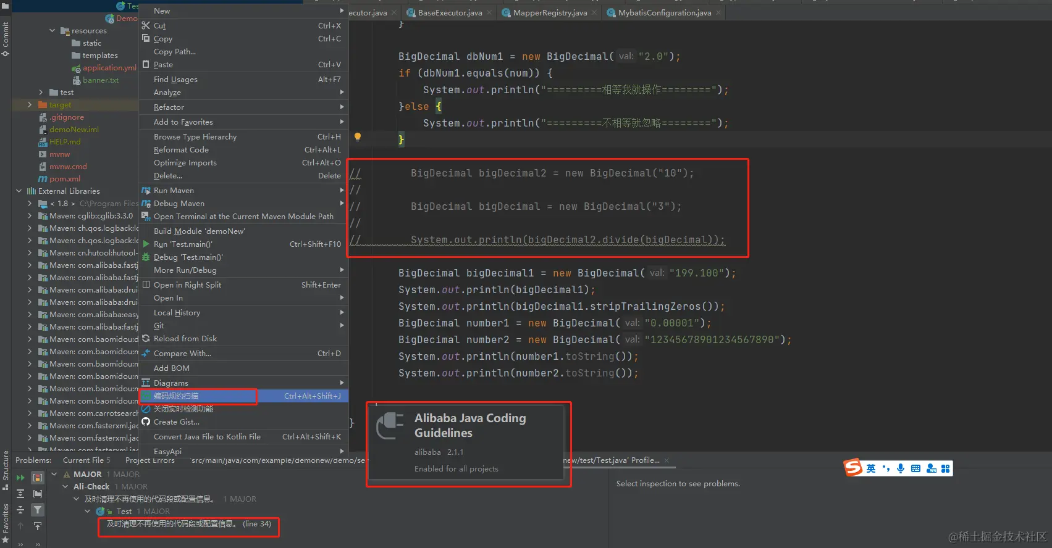Click the Compare With arrows icon

[146, 354]
